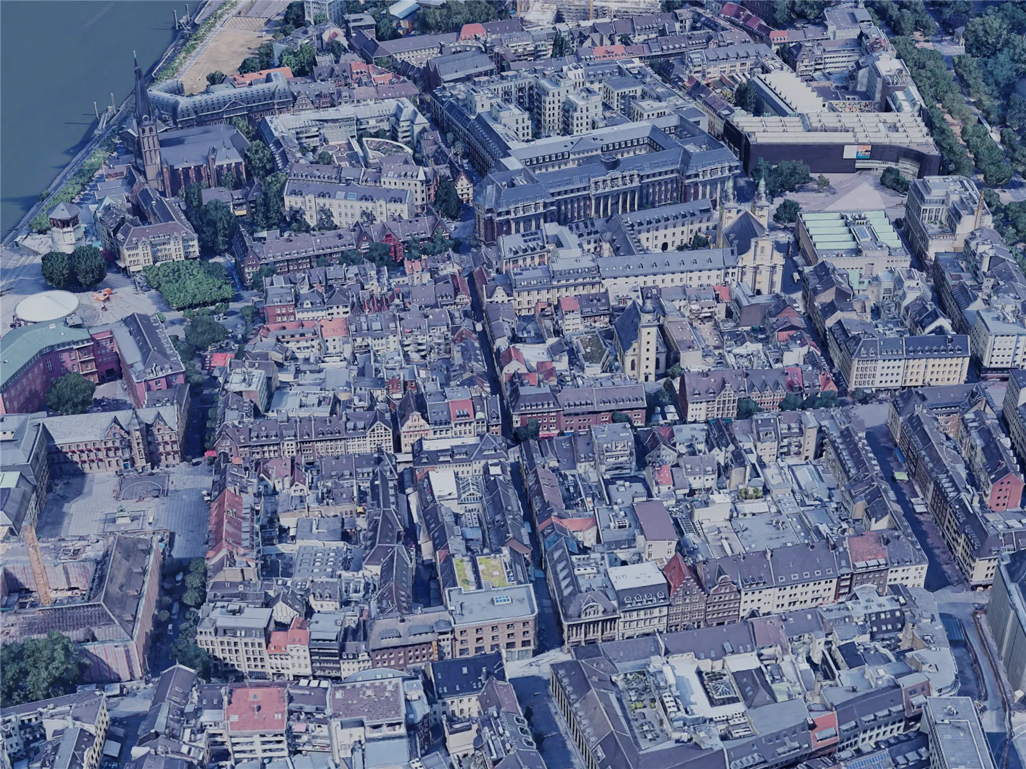Image resolution: width=1026 pixels, height=769 pixels.
Task: Select the round white tower on the riverbank
Action: [64, 226]
